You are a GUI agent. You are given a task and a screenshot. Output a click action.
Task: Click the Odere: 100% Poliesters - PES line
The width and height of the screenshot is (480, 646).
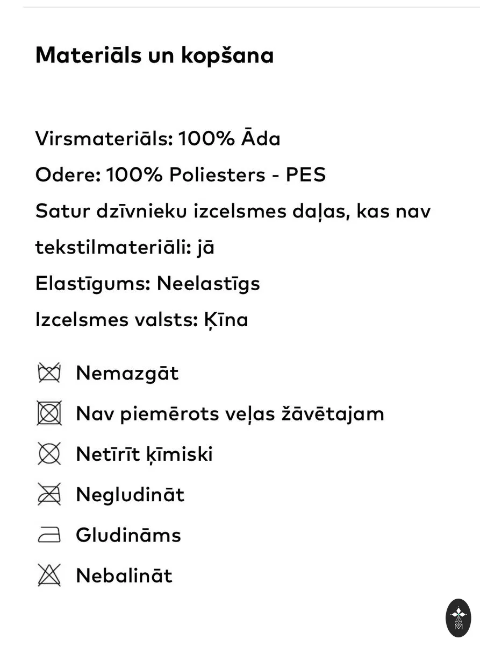click(181, 175)
